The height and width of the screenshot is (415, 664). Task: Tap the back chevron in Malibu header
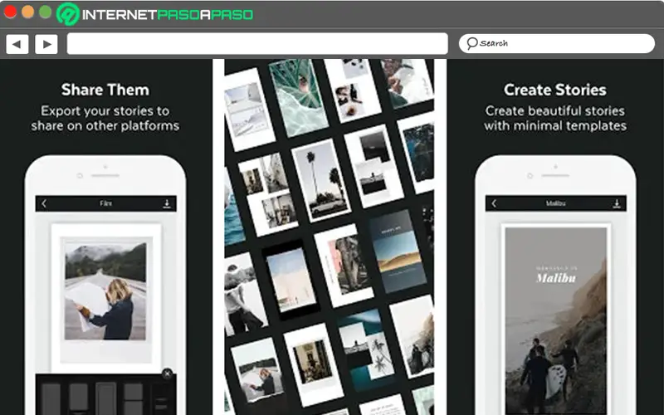tap(494, 203)
